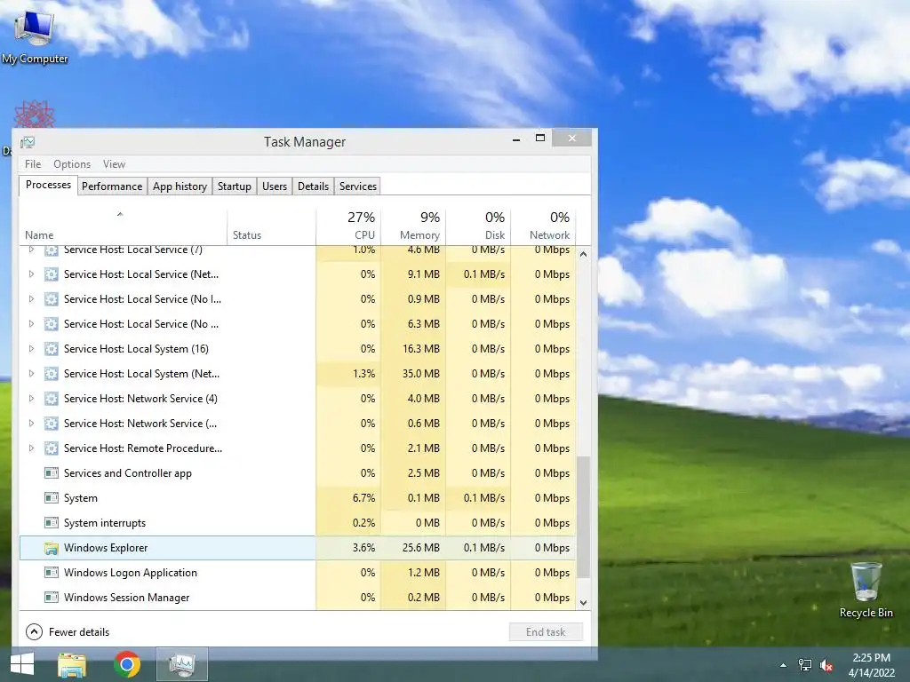Open the network tray icon

(805, 665)
